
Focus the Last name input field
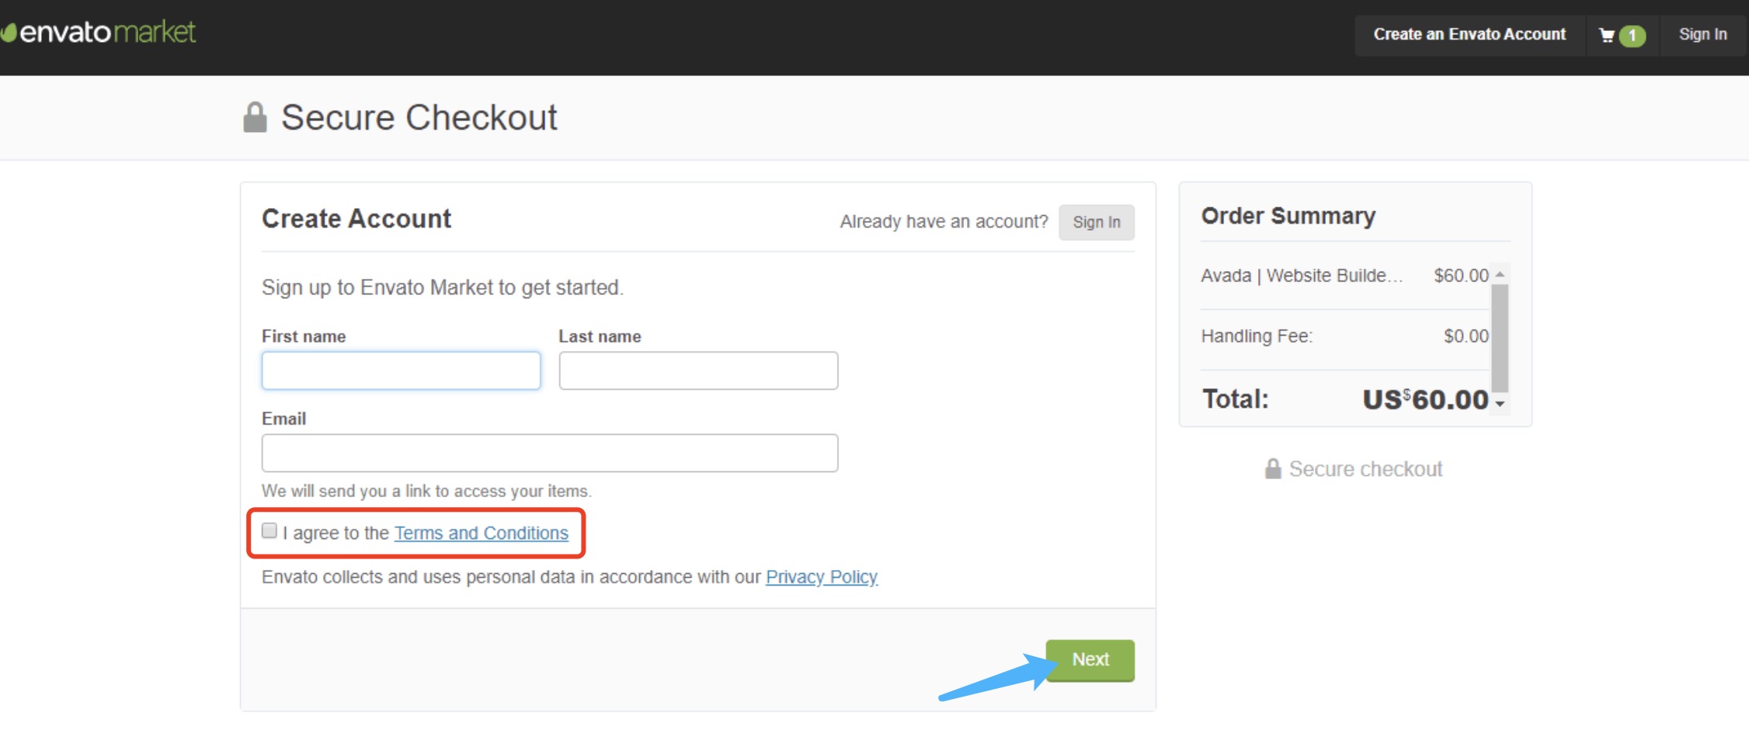pos(698,370)
